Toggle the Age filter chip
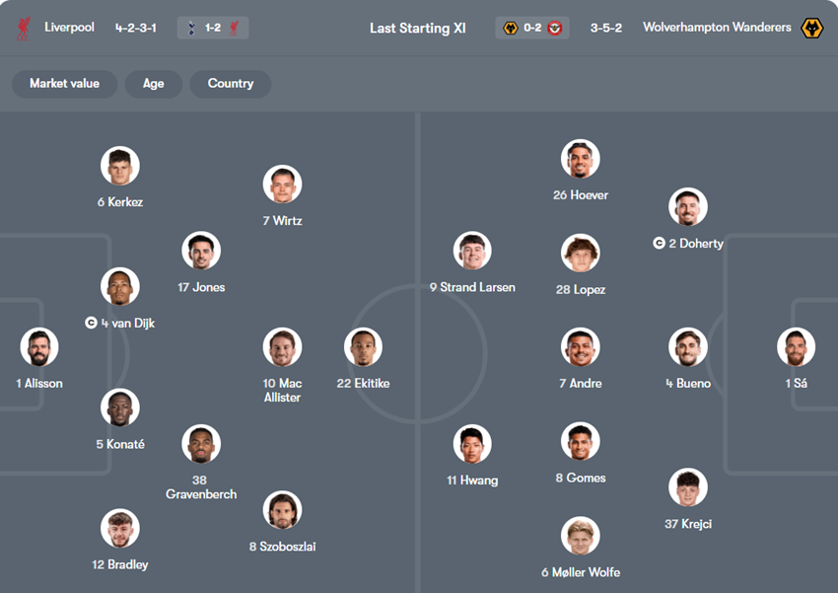The image size is (838, 593). (153, 84)
